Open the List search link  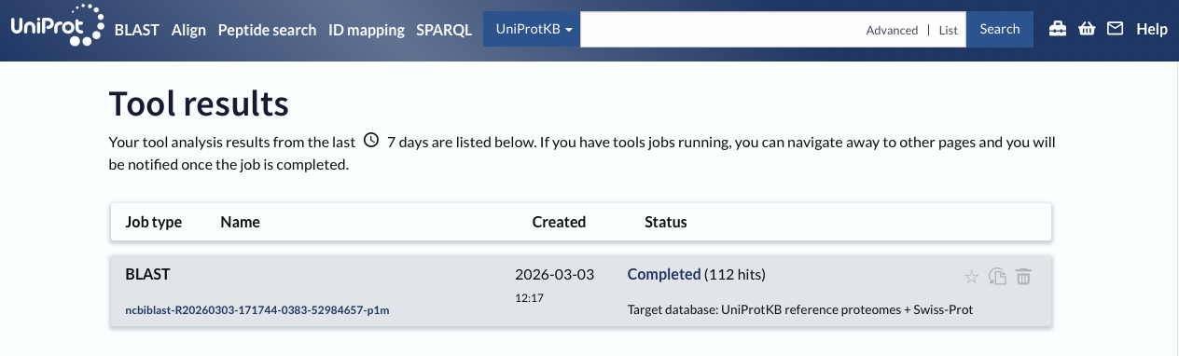[949, 30]
